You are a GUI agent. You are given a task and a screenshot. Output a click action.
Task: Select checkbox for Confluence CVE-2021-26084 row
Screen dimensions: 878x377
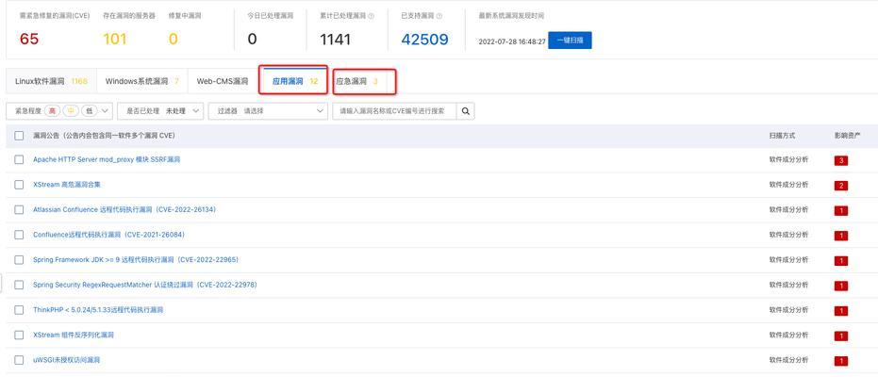19,235
